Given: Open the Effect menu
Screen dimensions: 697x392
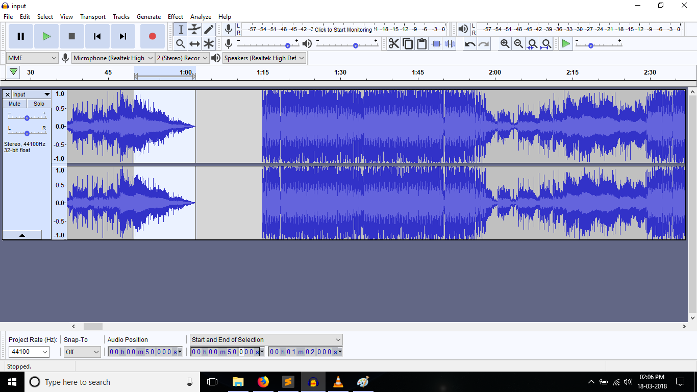Looking at the screenshot, I should coord(176,17).
